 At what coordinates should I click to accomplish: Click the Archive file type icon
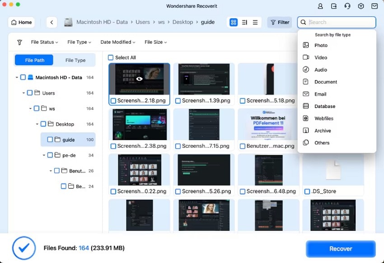(306, 131)
